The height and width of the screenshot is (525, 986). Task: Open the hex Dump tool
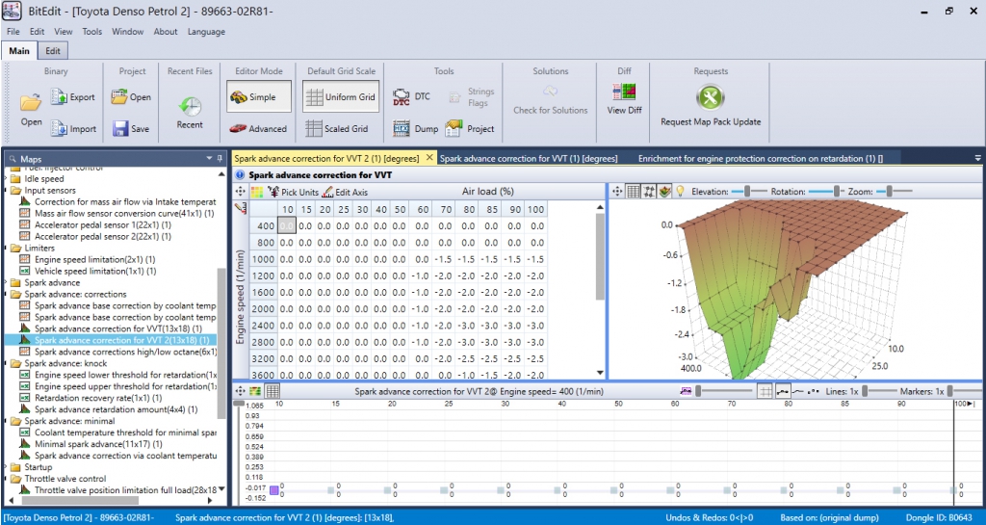pyautogui.click(x=415, y=128)
